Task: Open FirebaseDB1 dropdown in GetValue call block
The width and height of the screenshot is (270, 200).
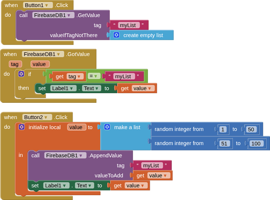Action: click(x=53, y=15)
